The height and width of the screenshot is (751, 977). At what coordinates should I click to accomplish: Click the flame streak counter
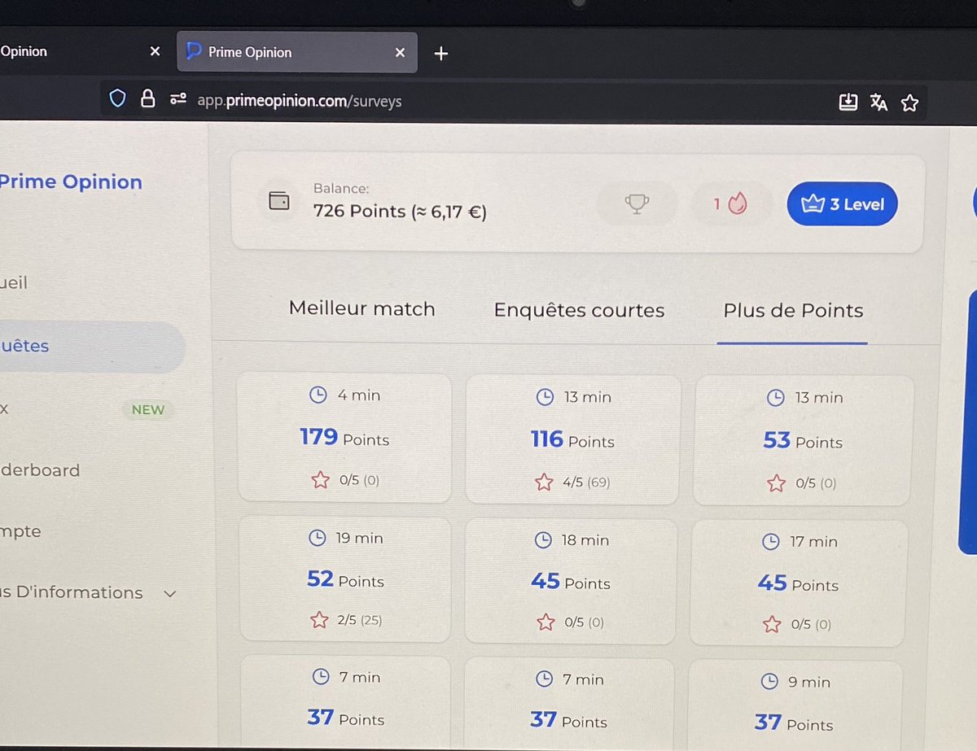coord(730,203)
